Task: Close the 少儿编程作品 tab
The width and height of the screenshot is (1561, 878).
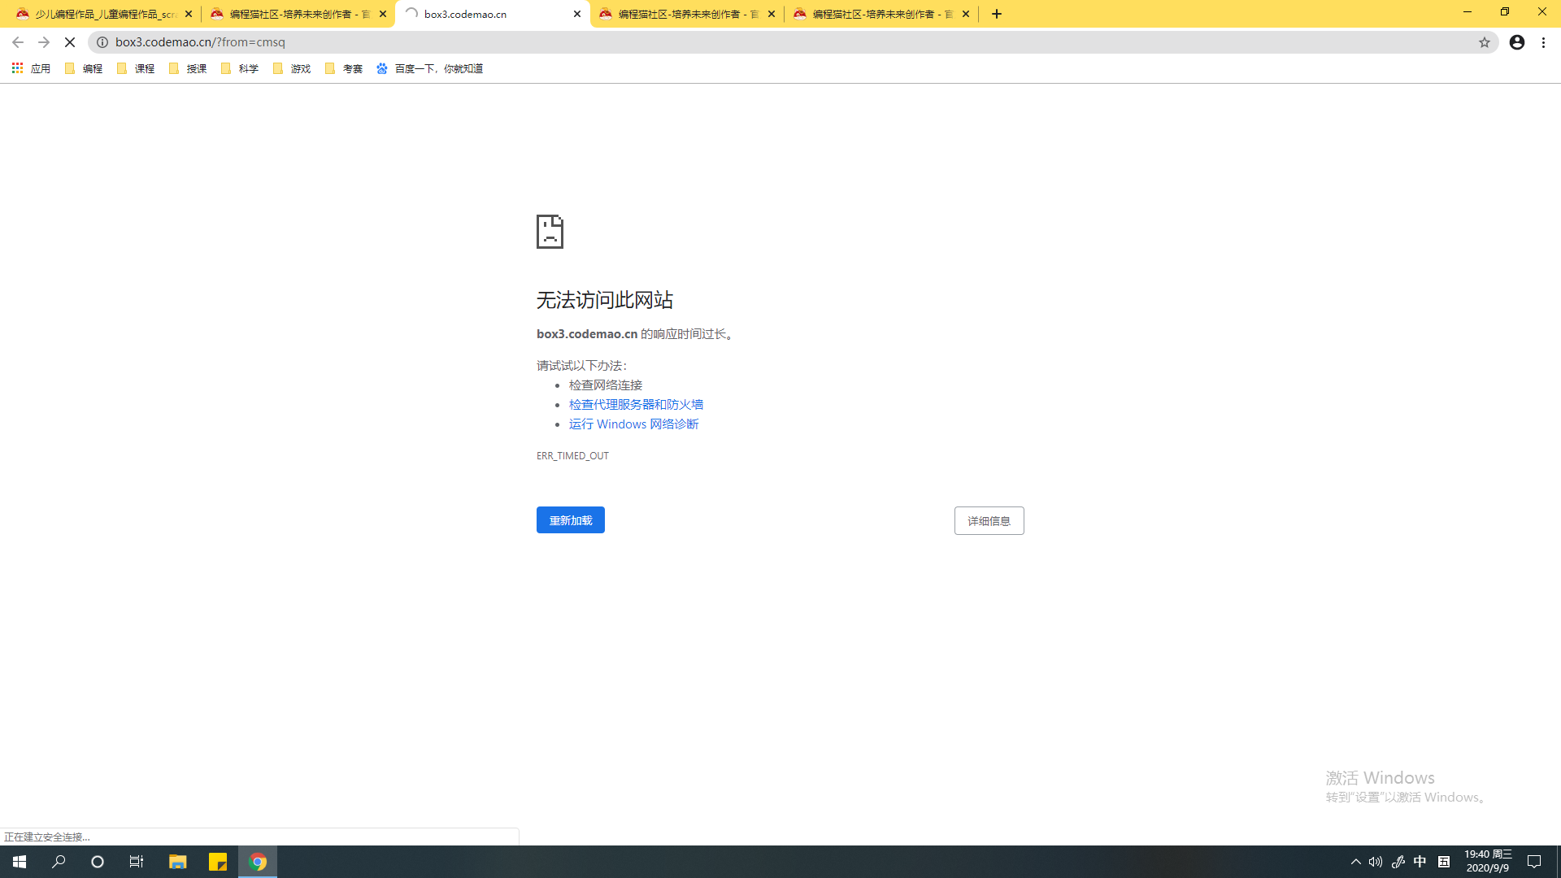Action: tap(189, 14)
